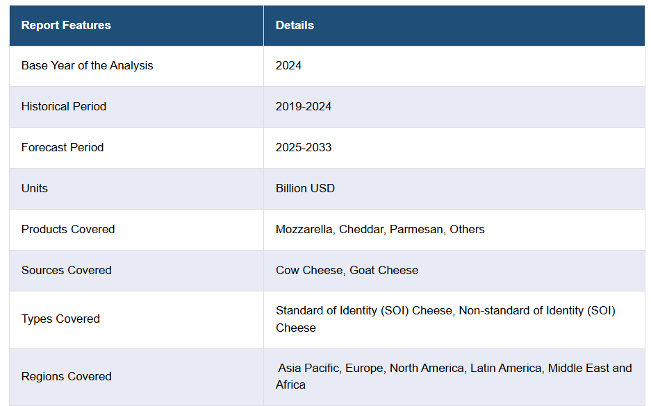This screenshot has width=651, height=406.
Task: Select the Units row label
Action: (x=35, y=188)
